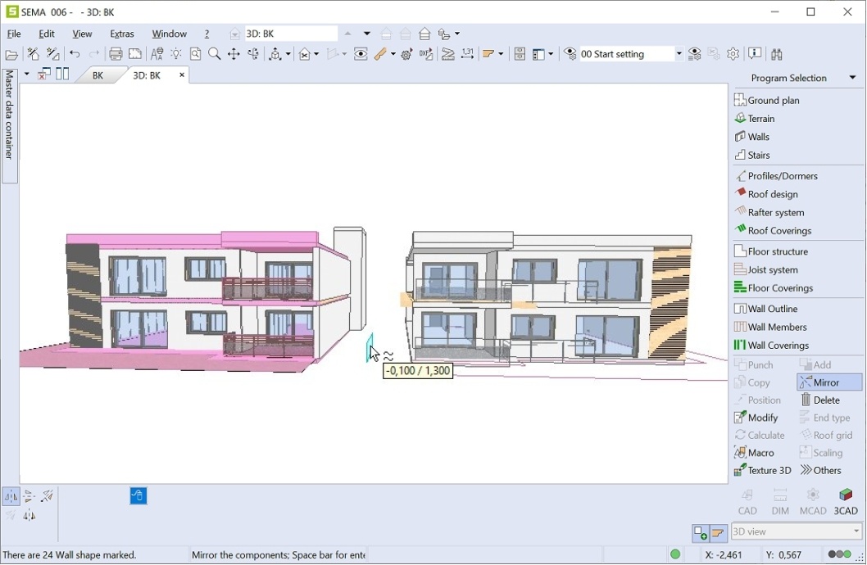
Task: Click the Roof design button
Action: [773, 194]
